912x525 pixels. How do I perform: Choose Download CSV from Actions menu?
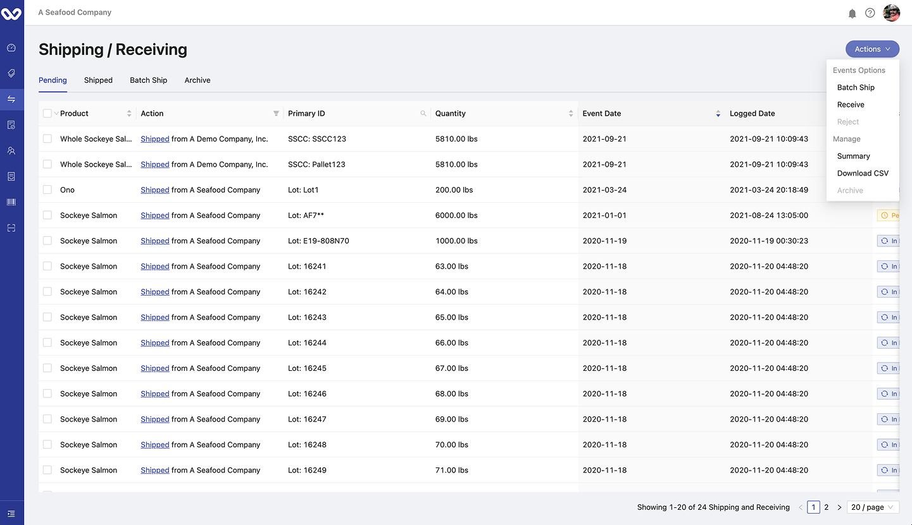(863, 173)
